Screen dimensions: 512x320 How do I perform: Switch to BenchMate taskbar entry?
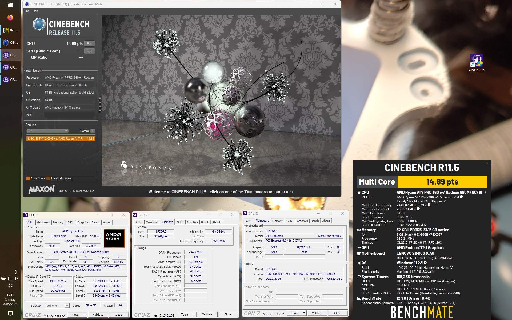click(10, 30)
